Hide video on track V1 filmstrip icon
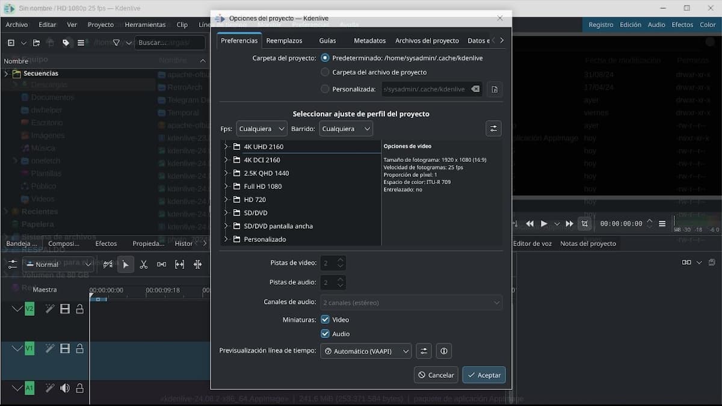The width and height of the screenshot is (722, 406). point(65,348)
